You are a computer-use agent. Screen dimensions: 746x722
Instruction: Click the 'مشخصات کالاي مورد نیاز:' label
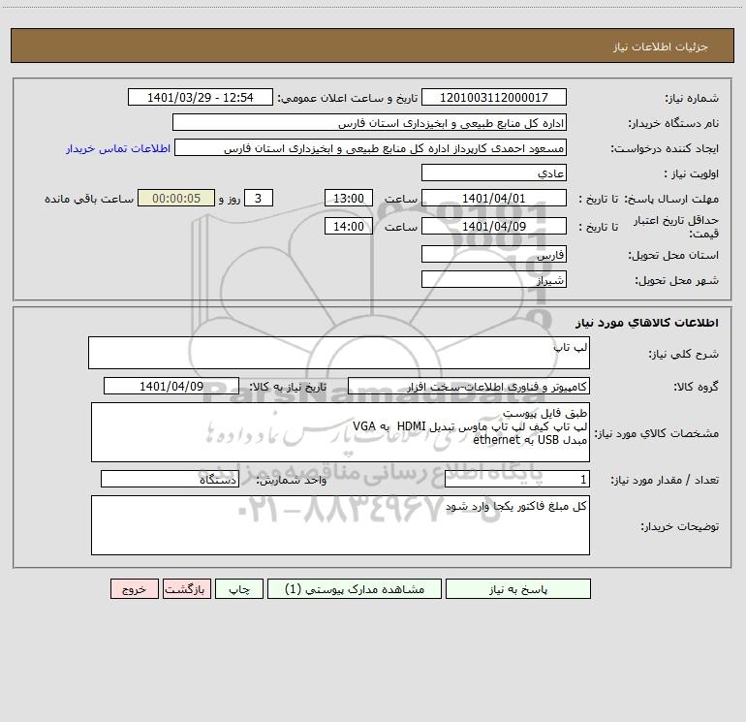click(x=657, y=433)
